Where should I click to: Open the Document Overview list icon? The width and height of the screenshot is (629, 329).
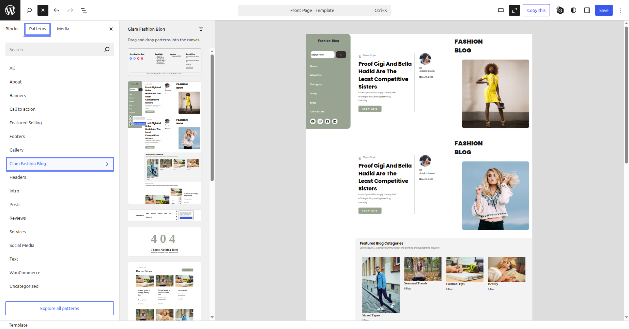(84, 10)
